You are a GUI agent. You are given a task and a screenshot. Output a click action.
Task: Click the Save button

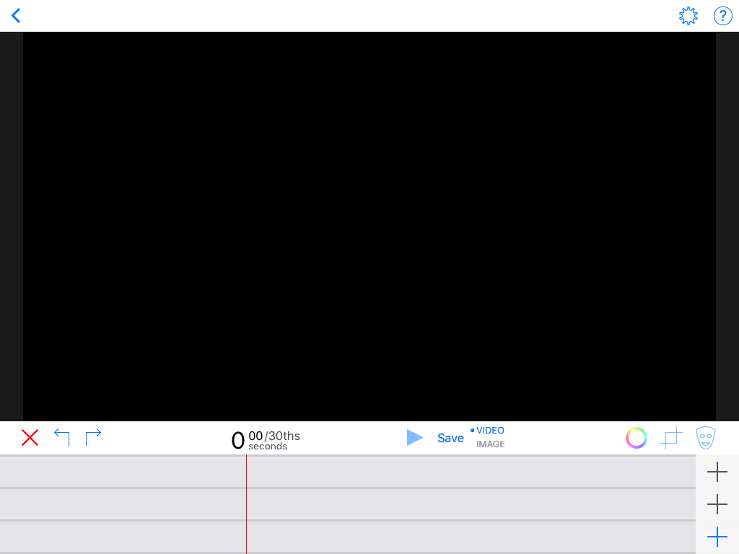[450, 438]
